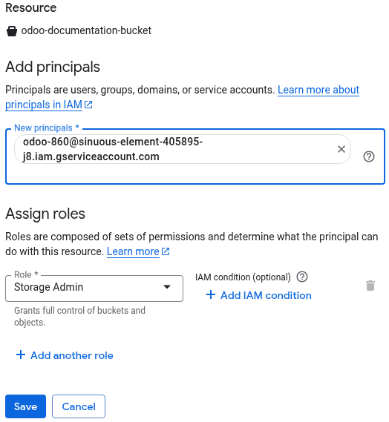Viewport: 389px width, 422px height.
Task: Click the Add principals heading
Action: [53, 67]
